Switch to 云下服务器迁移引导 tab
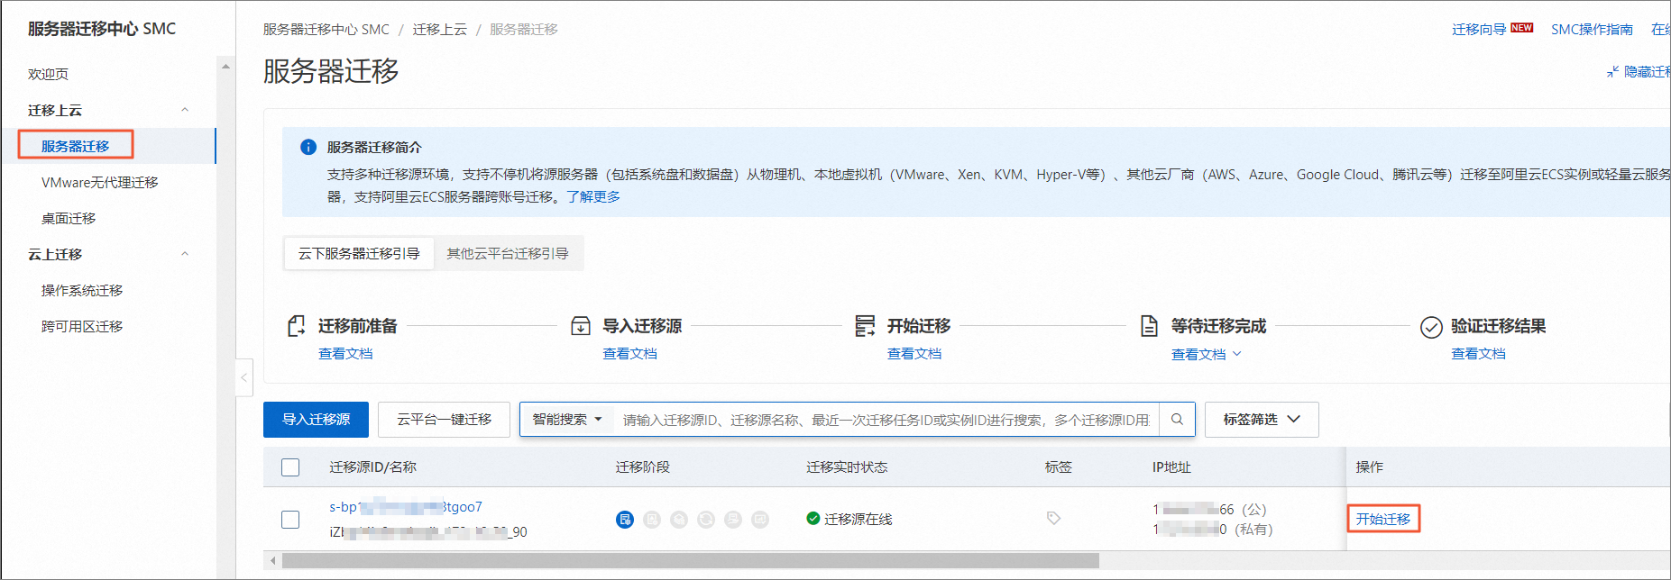Image resolution: width=1671 pixels, height=580 pixels. click(x=359, y=254)
